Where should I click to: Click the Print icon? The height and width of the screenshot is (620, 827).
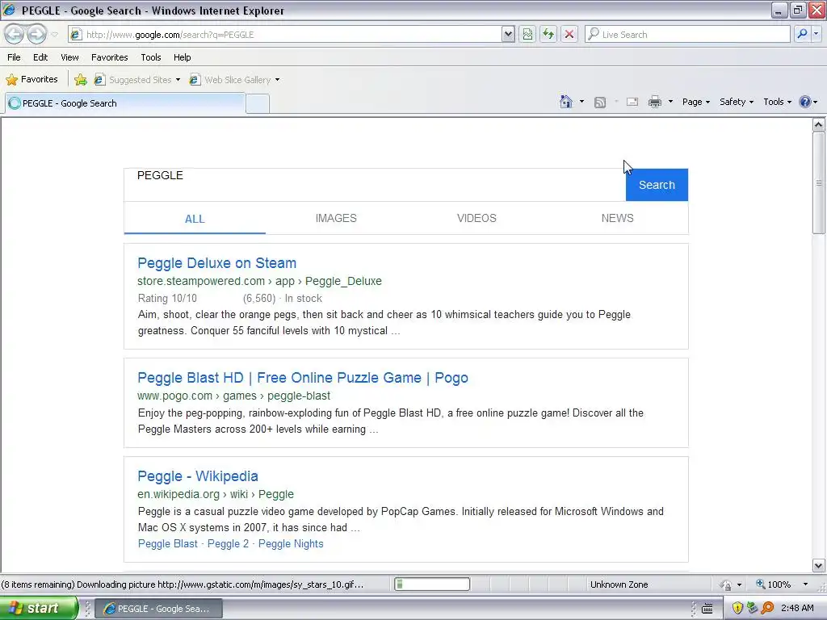pos(654,102)
